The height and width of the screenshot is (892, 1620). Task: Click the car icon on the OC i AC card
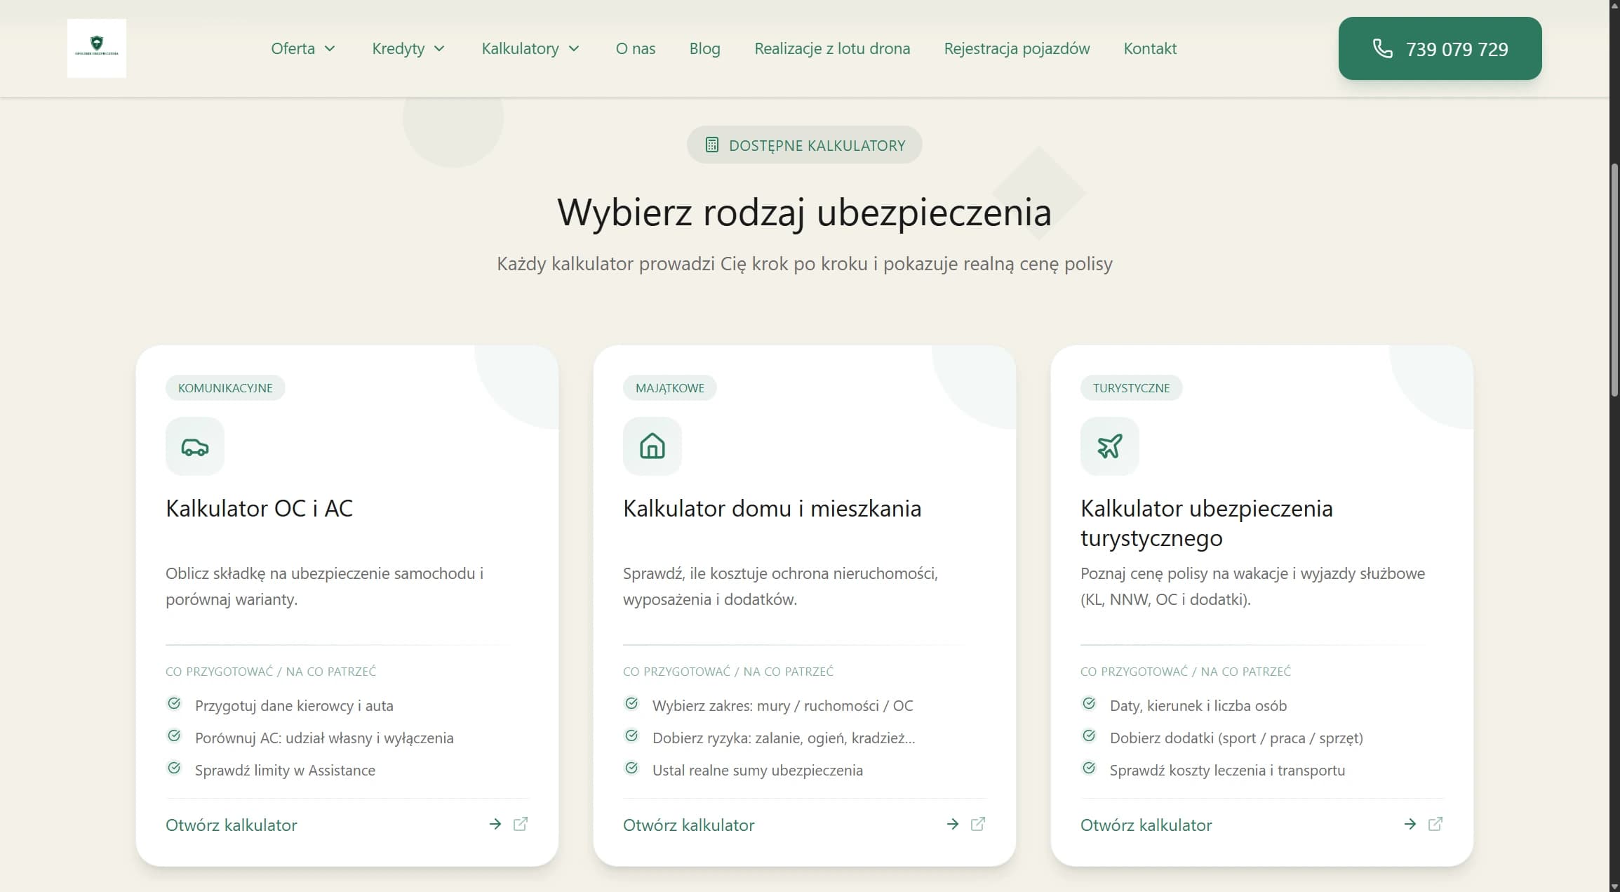point(195,446)
